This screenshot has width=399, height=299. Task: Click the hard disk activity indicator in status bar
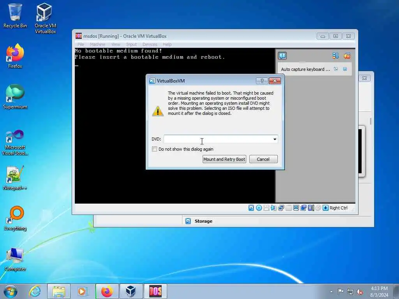tap(251, 208)
